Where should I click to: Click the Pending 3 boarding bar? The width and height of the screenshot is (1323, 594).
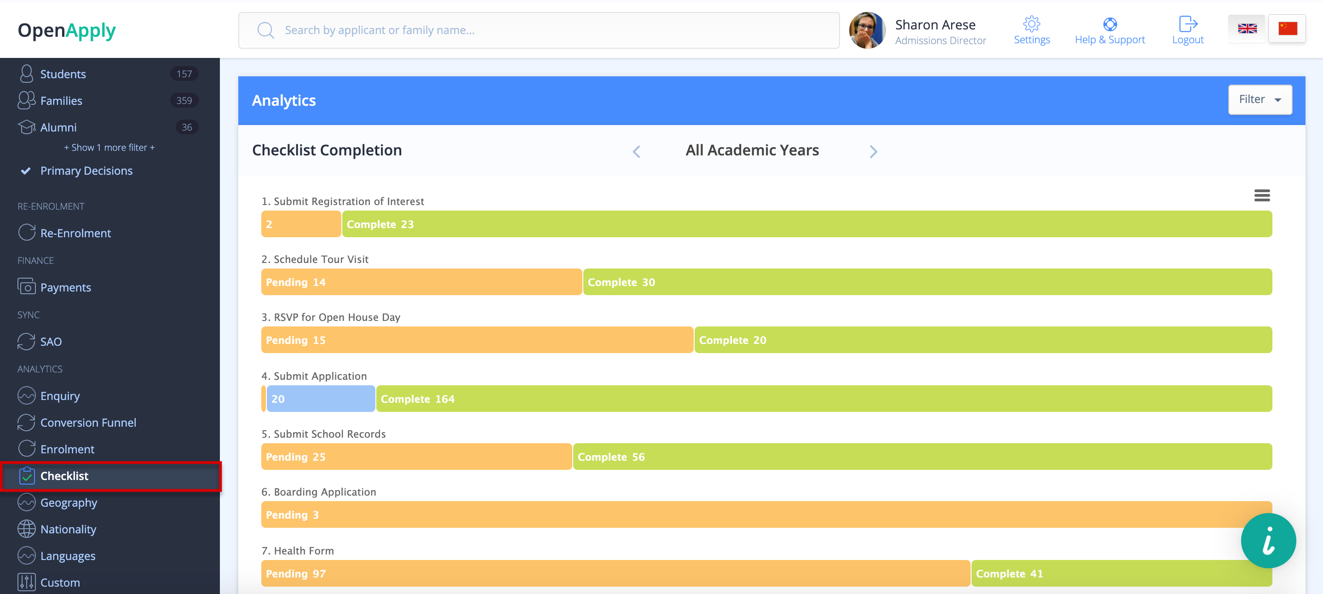(x=766, y=514)
